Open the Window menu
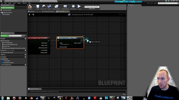 pos(24,3)
